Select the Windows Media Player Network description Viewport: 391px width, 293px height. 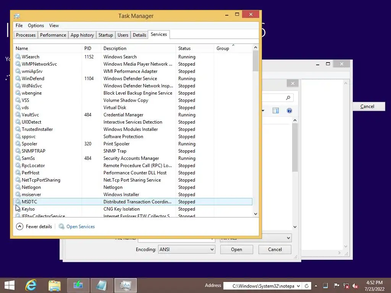pyautogui.click(x=137, y=64)
